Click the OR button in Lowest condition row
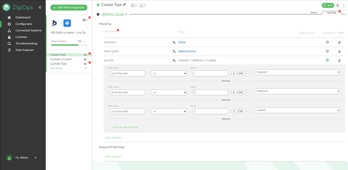The height and width of the screenshot is (170, 348). click(240, 112)
